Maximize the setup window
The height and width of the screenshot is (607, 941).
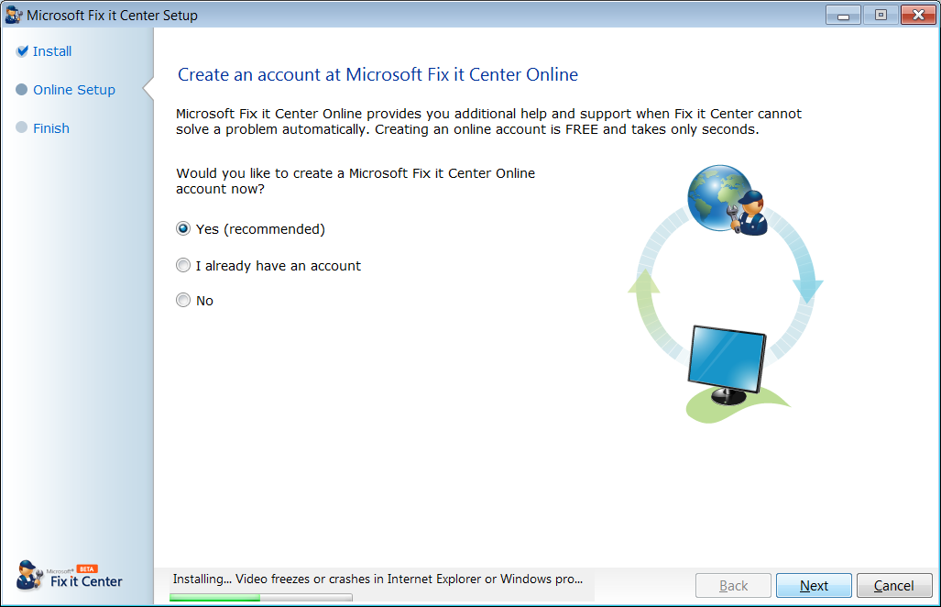[x=881, y=15]
